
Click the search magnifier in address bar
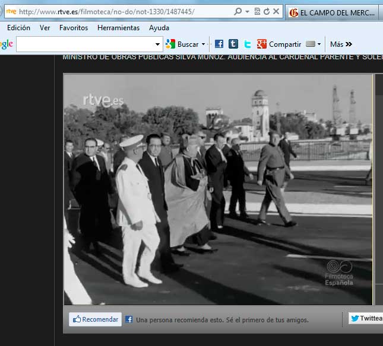point(238,12)
